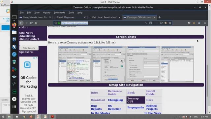Open the Install Guide link
The width and height of the screenshot is (211, 119).
(151, 93)
